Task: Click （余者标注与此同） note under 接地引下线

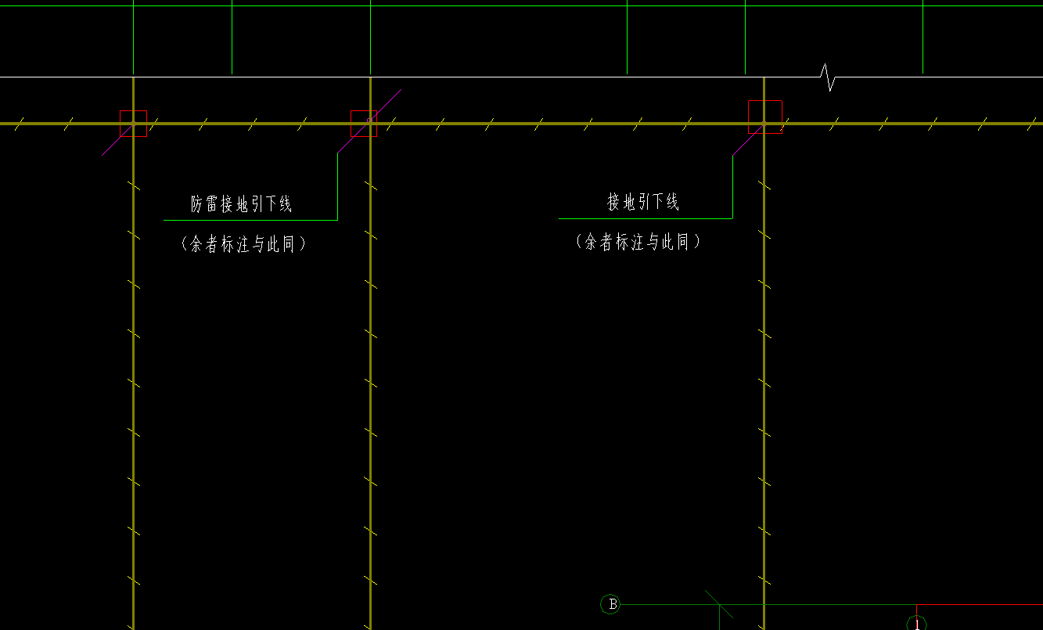Action: (638, 242)
